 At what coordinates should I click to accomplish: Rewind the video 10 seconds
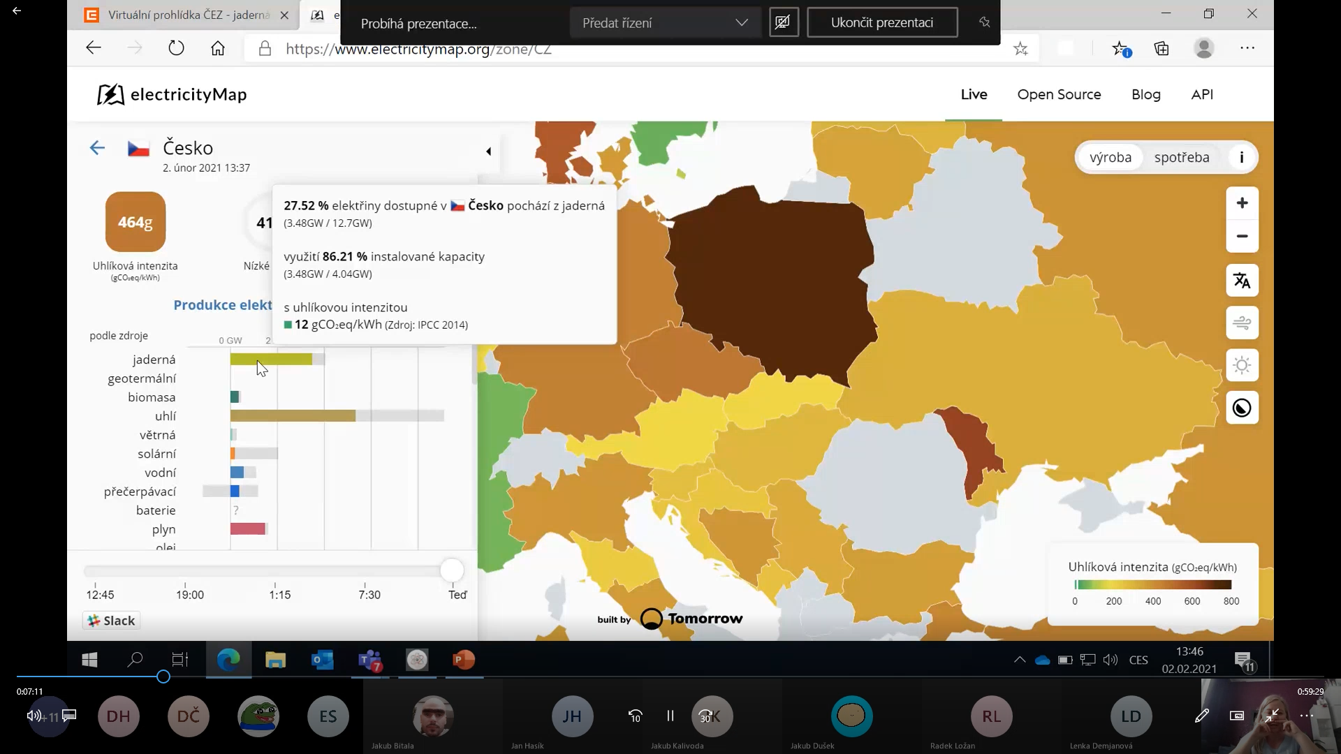[635, 716]
